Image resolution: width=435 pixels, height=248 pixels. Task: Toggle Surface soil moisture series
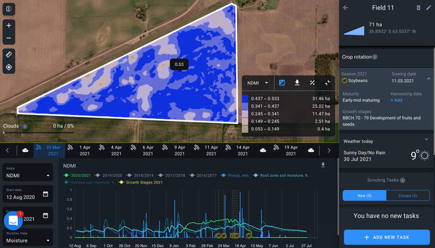(89, 182)
